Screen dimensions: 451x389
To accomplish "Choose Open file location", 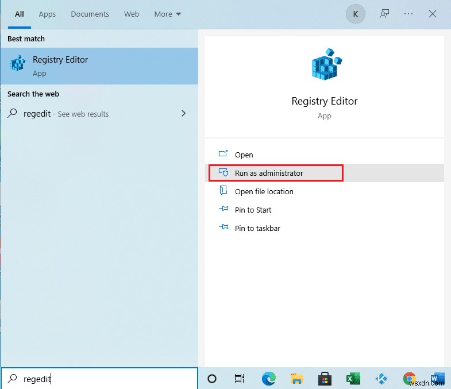I will (325, 191).
